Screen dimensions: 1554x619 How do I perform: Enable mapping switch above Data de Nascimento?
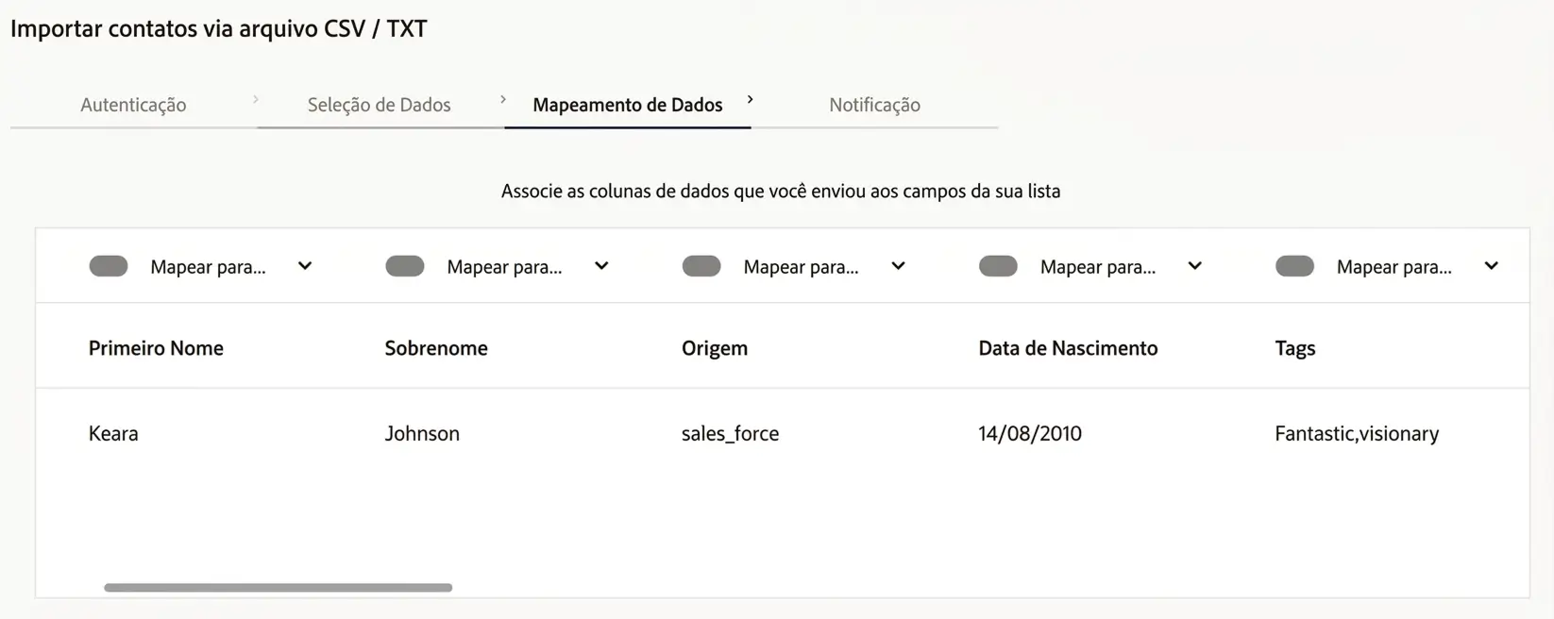(998, 266)
